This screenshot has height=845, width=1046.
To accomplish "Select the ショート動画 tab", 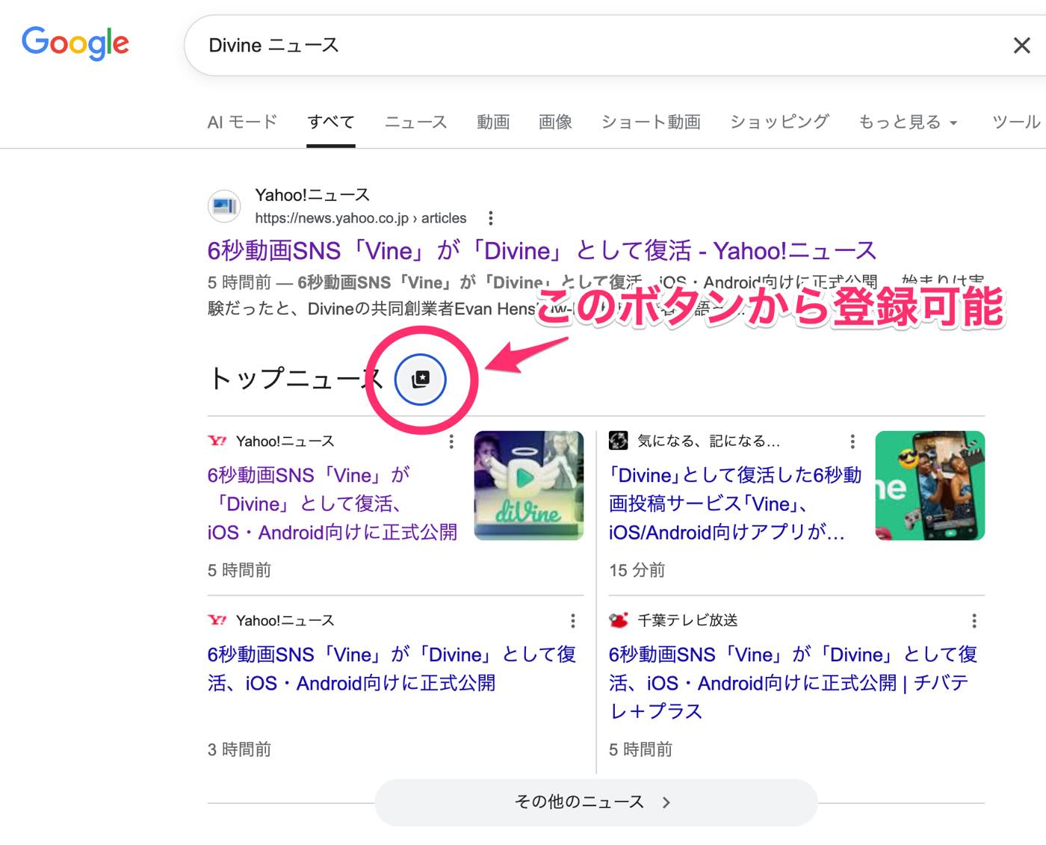I will point(650,122).
